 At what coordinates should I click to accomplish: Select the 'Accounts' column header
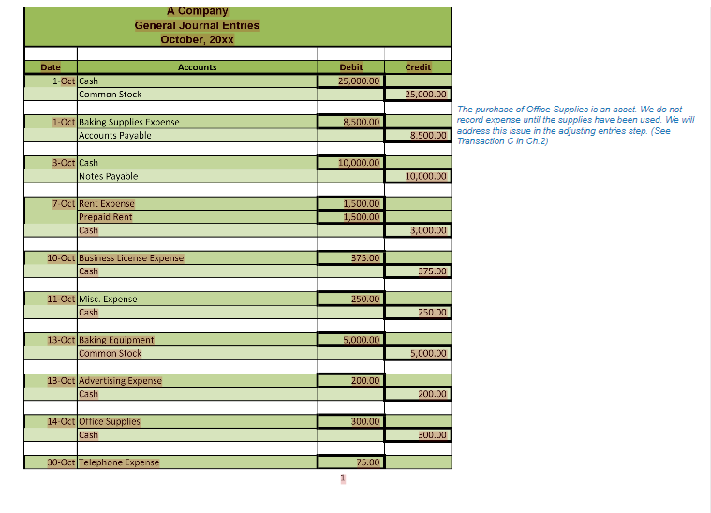(x=197, y=67)
